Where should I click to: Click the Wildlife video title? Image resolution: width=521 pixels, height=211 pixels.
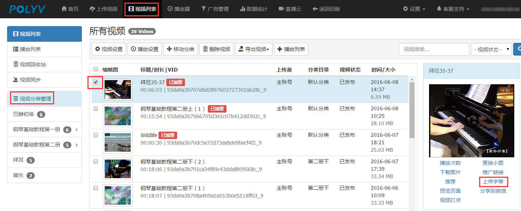click(x=149, y=135)
